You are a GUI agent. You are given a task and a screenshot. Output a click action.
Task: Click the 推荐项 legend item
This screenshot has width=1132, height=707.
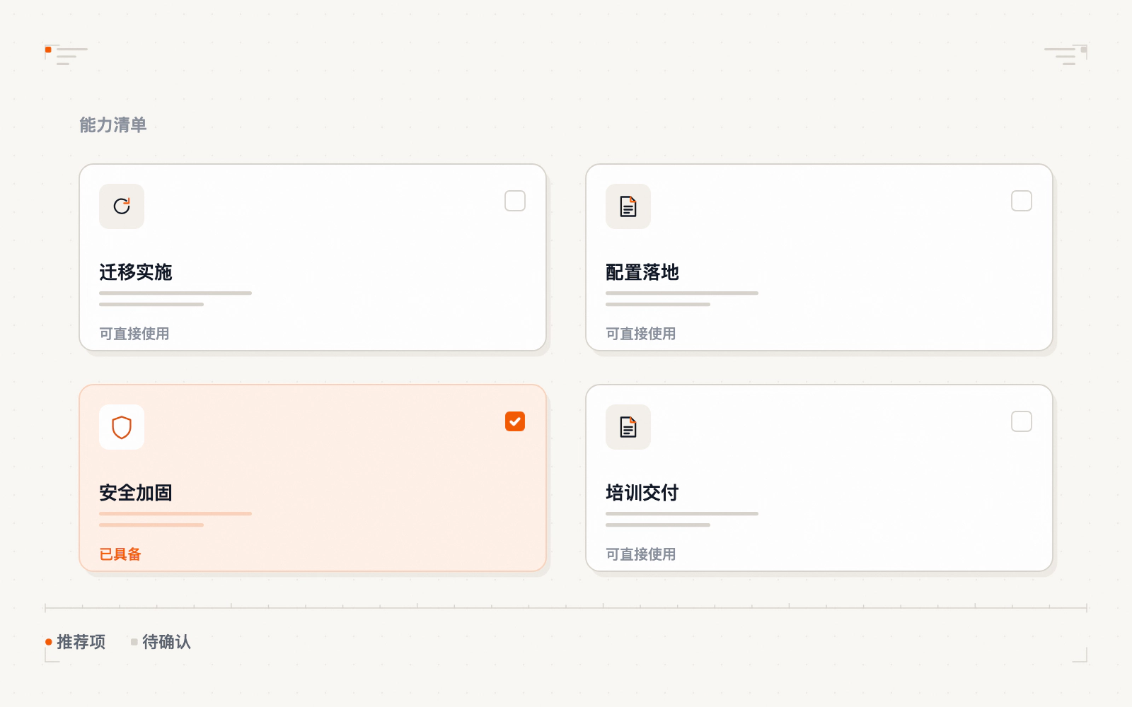pyautogui.click(x=76, y=642)
